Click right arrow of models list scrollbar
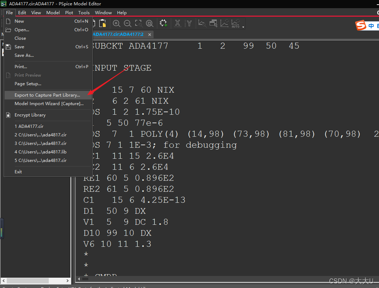This screenshot has width=379, height=288. click(67, 281)
